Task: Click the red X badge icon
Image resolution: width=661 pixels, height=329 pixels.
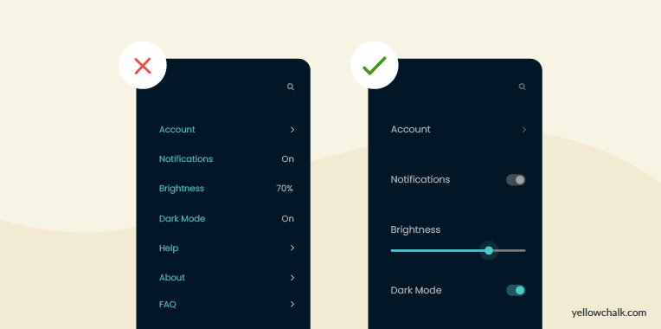Action: 143,66
